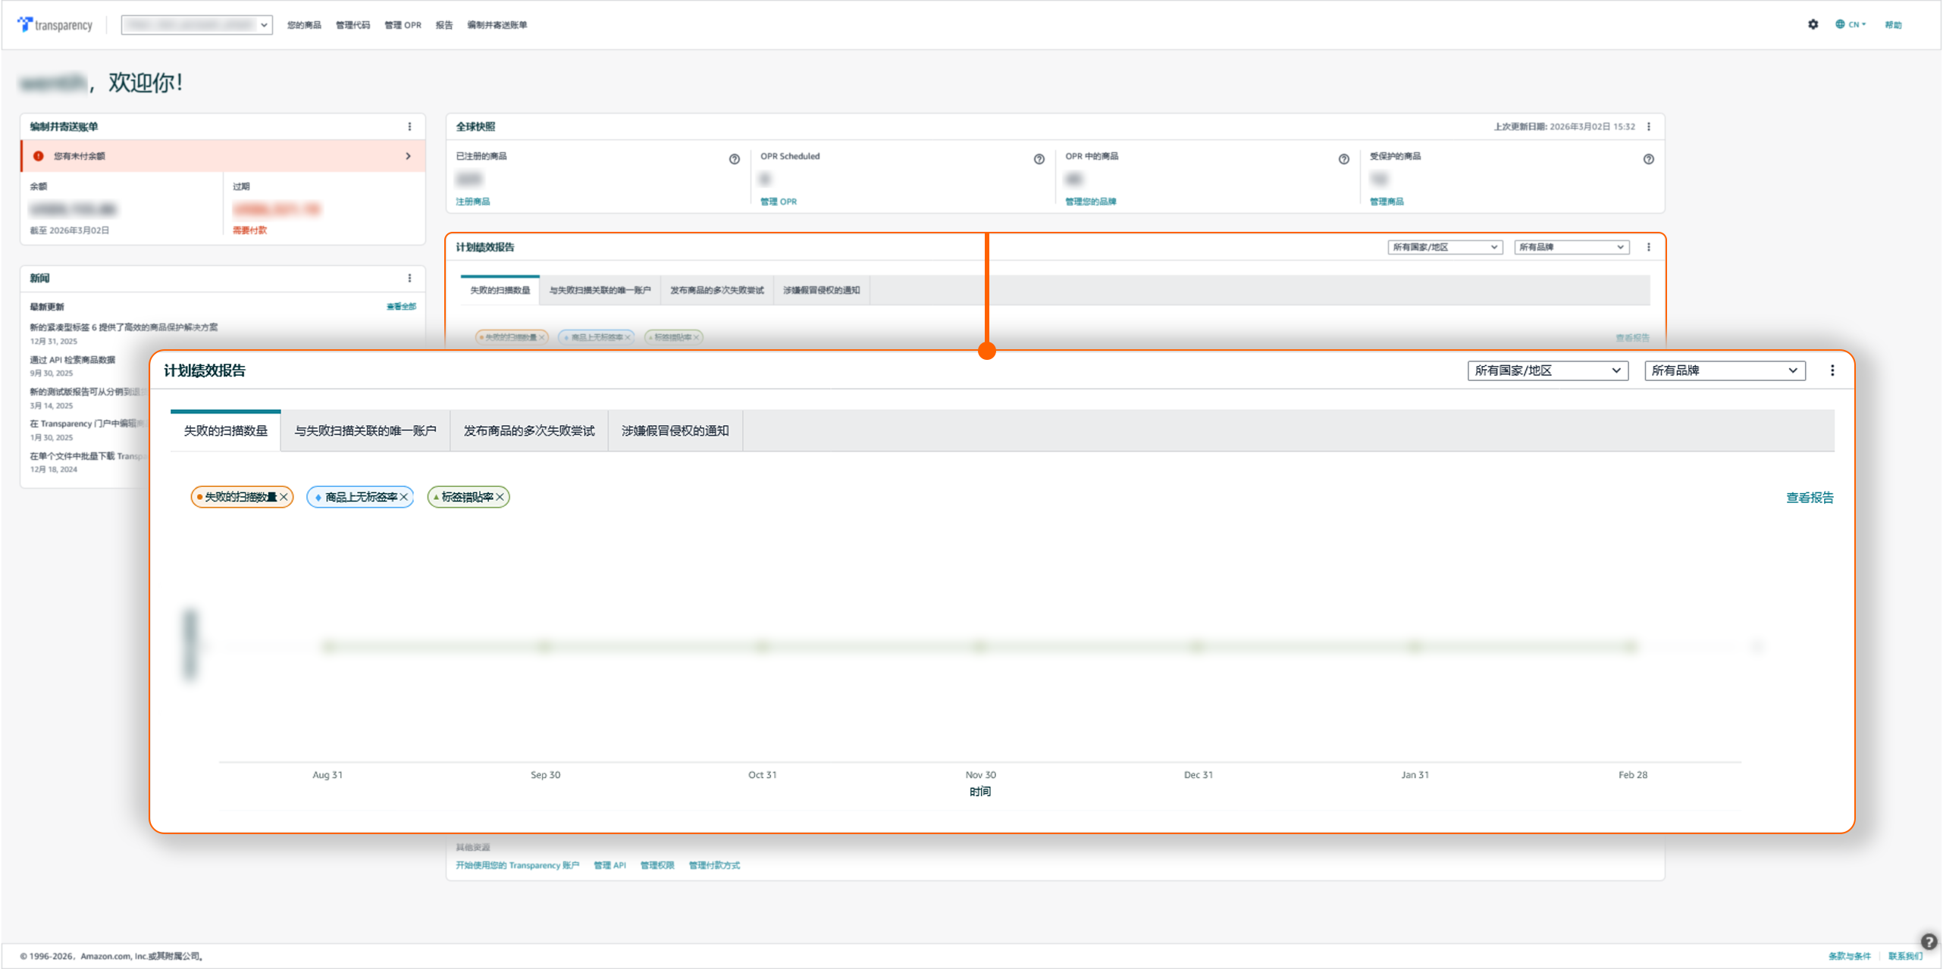Open 新闻 panel three-dot menu
Image resolution: width=1943 pixels, height=969 pixels.
click(x=409, y=278)
